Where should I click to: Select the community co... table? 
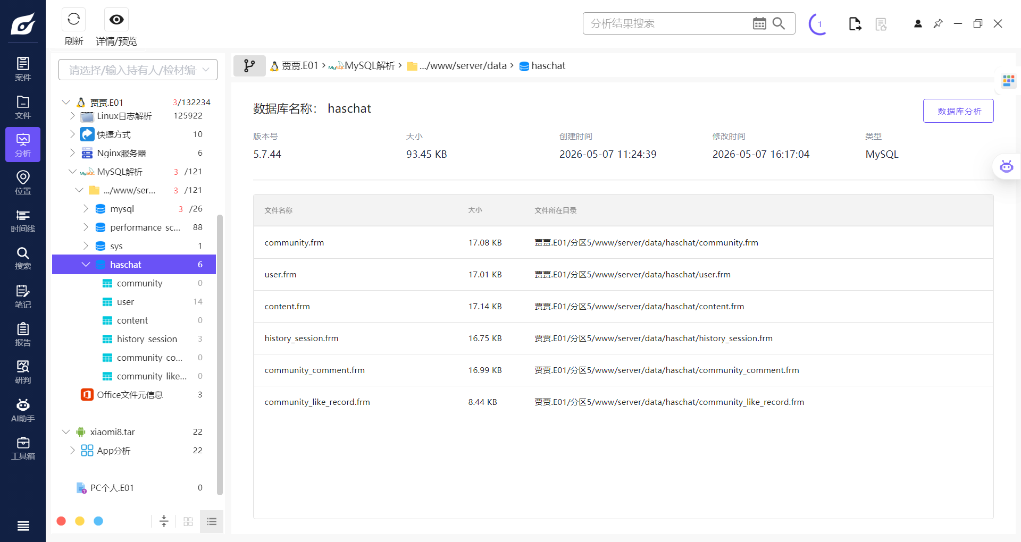point(134,358)
